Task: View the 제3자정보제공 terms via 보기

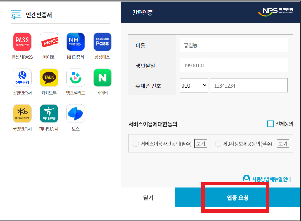Action: click(283, 144)
